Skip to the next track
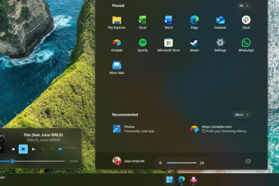The width and height of the screenshot is (279, 186). click(33, 149)
